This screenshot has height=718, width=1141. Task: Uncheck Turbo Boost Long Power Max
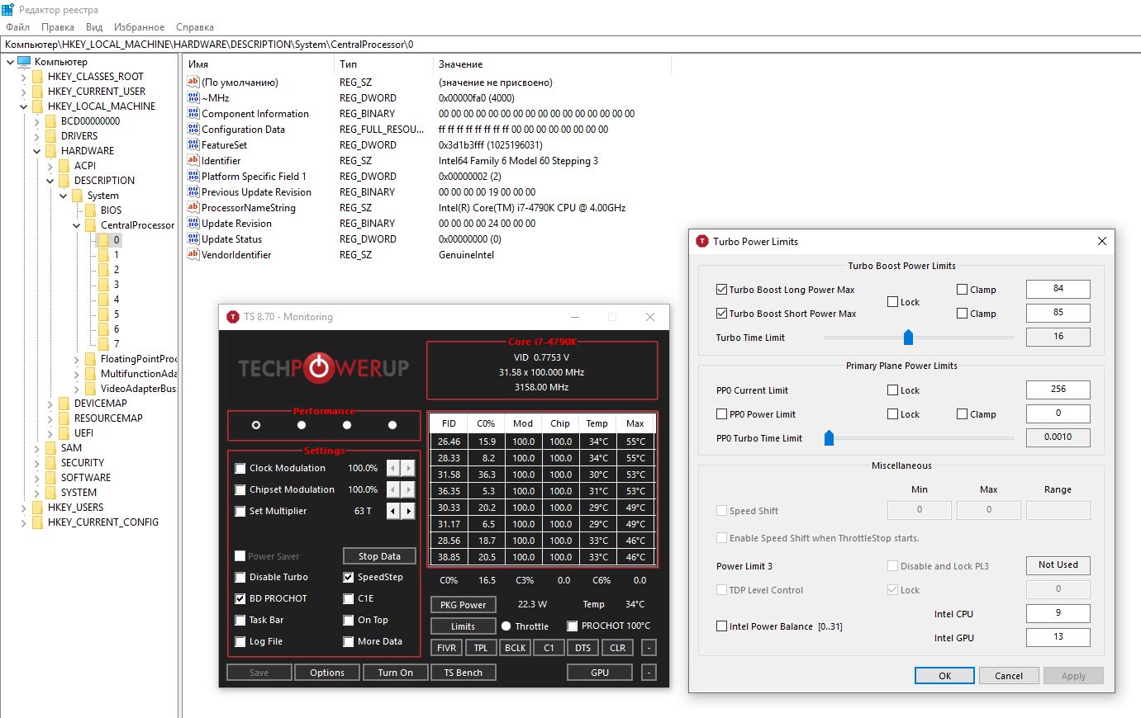click(x=721, y=290)
